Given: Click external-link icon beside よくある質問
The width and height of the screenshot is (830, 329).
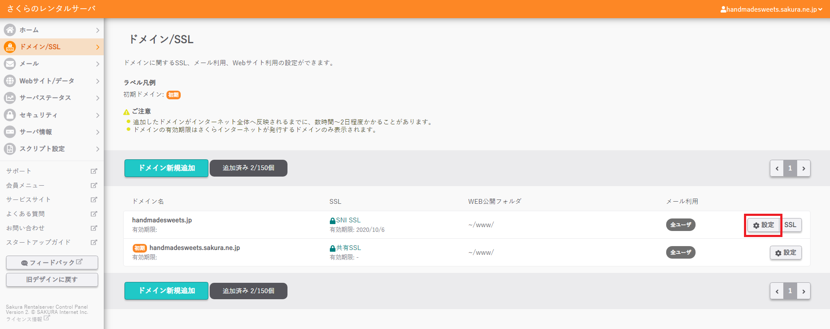Looking at the screenshot, I should 94,214.
